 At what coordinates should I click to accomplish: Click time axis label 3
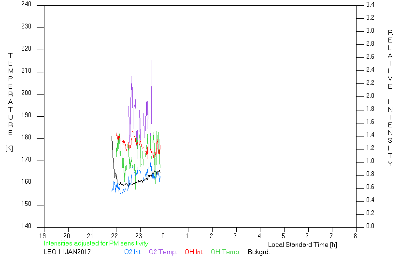[235, 236]
